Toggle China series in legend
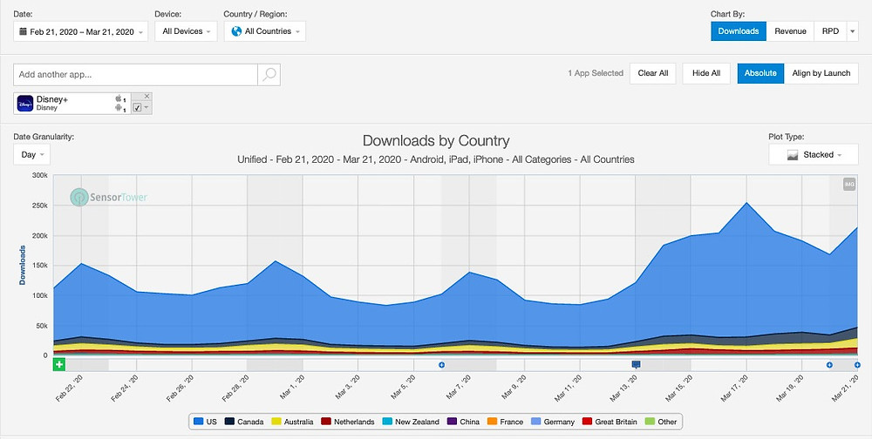872x439 pixels. point(463,422)
